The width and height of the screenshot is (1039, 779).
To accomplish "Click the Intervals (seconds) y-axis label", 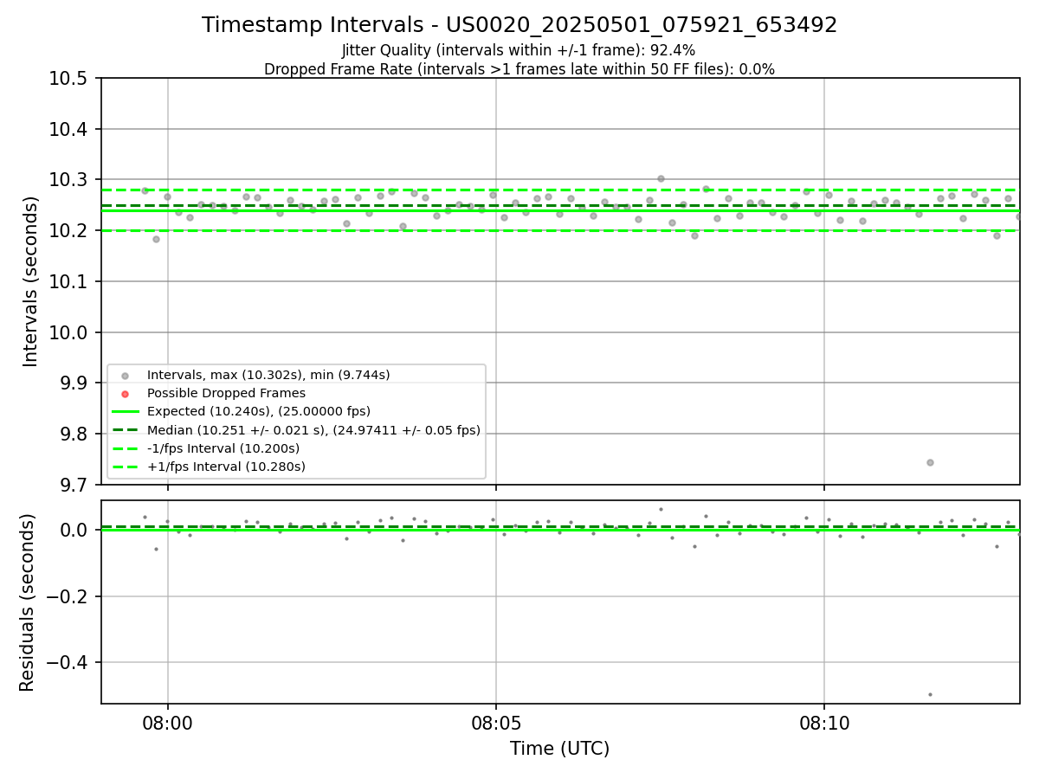I will [x=31, y=281].
